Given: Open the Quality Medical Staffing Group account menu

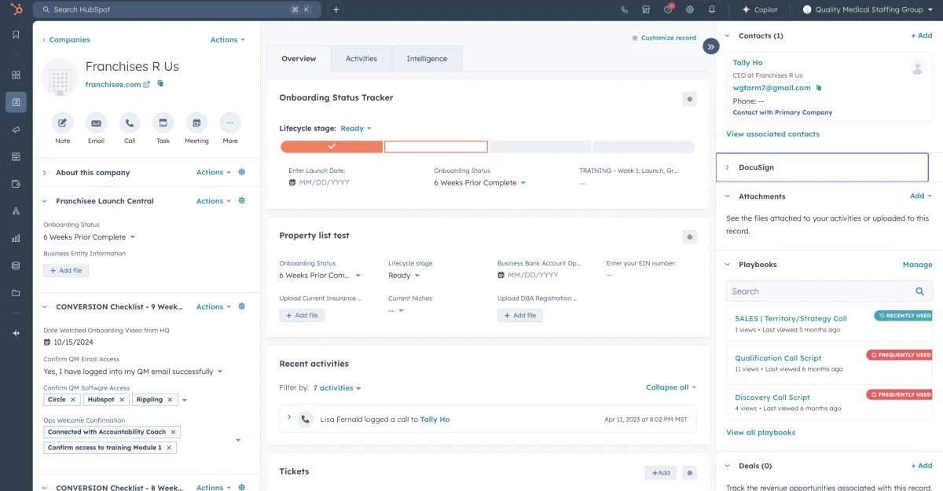Looking at the screenshot, I should coord(868,9).
